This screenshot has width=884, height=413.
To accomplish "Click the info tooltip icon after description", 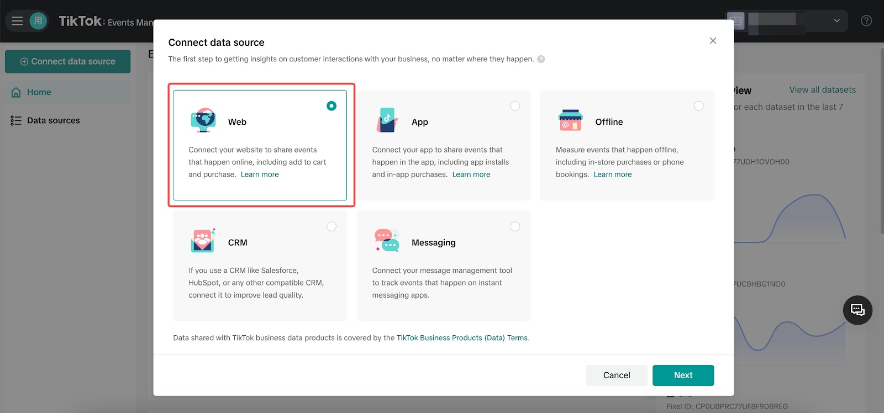I will tap(541, 59).
